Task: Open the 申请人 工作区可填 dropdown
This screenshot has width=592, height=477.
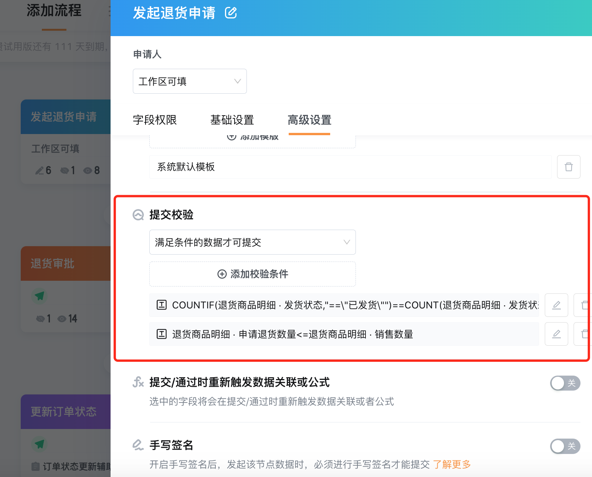Action: pyautogui.click(x=190, y=81)
